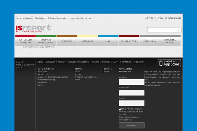Open the Datenschutz footer link
The height and width of the screenshot is (131, 197).
[x=43, y=74]
